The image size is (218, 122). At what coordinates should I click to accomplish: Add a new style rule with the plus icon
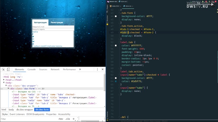click(x=74, y=119)
